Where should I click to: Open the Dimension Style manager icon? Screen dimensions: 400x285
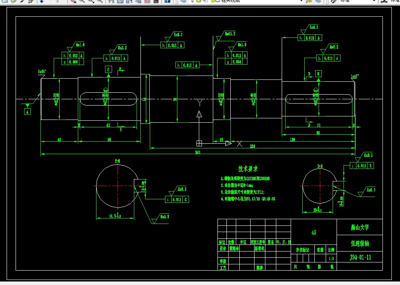tap(384, 1)
